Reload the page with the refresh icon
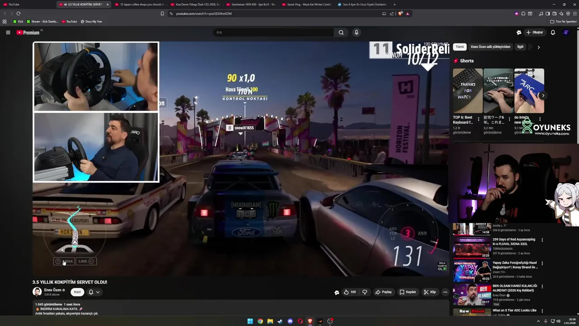The image size is (579, 326). pos(19,14)
